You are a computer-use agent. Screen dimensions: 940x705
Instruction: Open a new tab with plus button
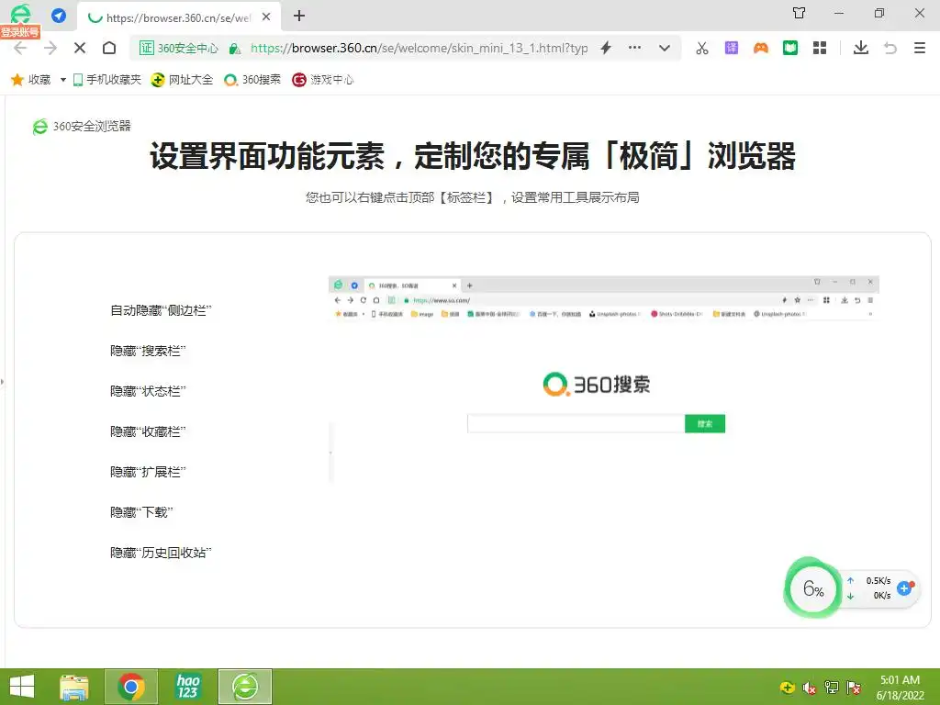point(299,17)
